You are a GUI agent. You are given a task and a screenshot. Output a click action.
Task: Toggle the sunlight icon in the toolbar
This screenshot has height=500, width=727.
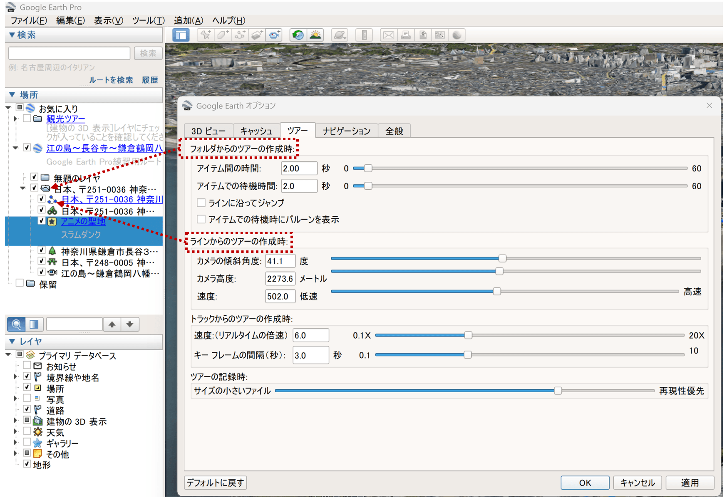pos(315,35)
